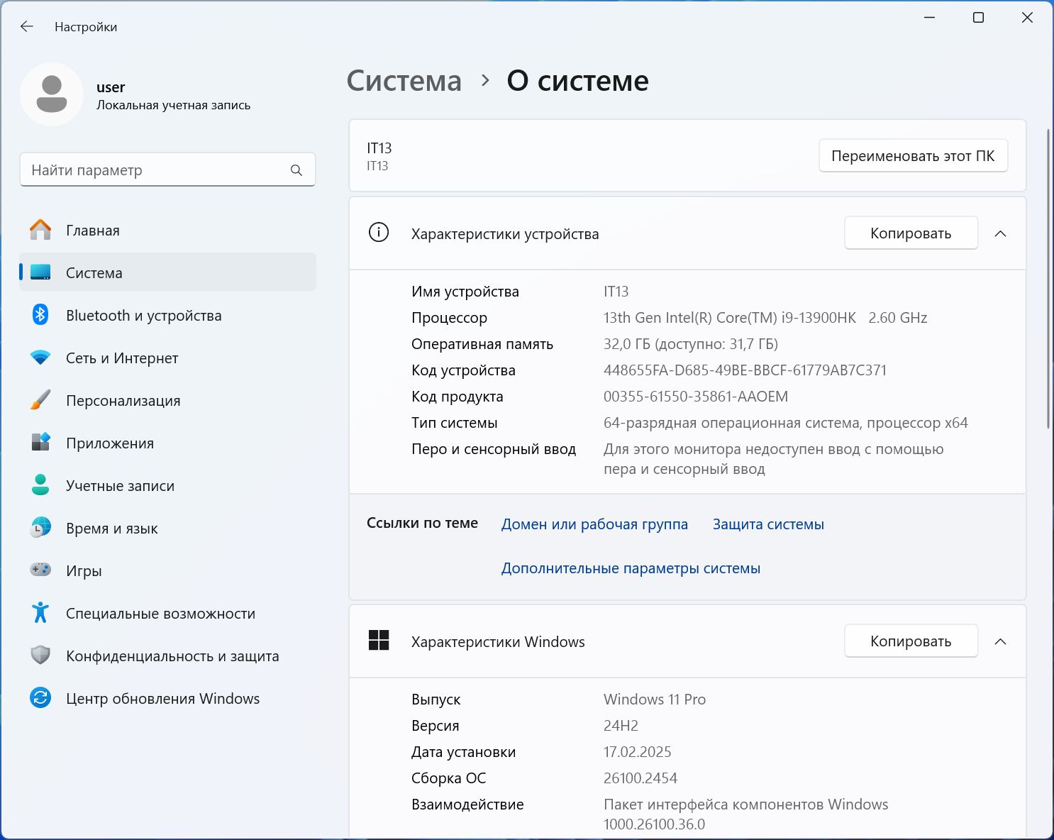Image resolution: width=1054 pixels, height=840 pixels.
Task: Open the Главная settings page
Action: tap(167, 230)
